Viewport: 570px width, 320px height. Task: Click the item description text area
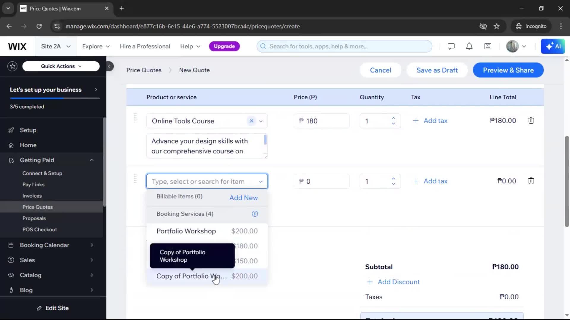click(207, 146)
